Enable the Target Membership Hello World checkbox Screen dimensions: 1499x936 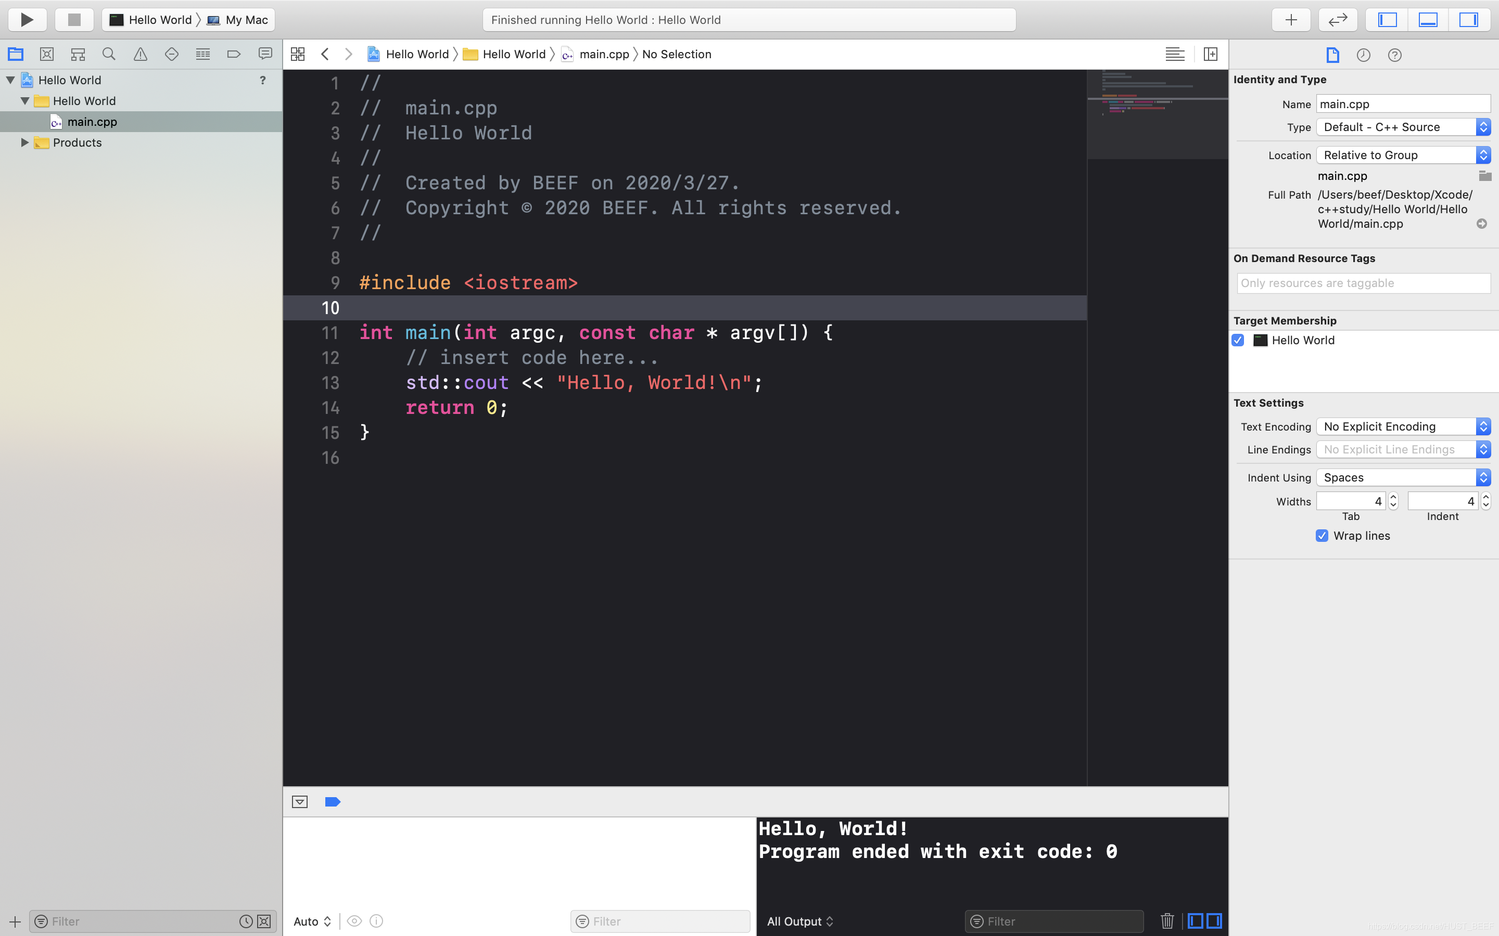tap(1238, 340)
